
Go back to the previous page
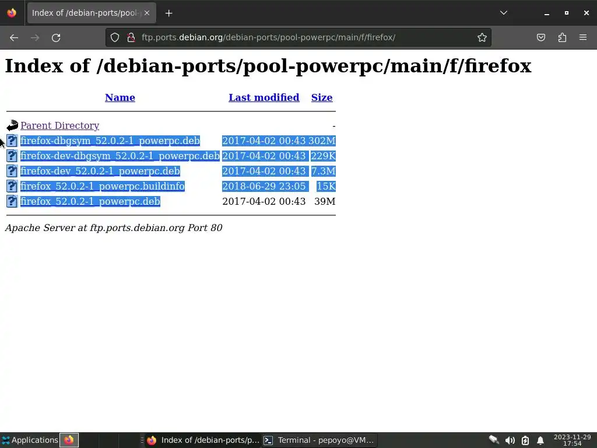pos(14,37)
